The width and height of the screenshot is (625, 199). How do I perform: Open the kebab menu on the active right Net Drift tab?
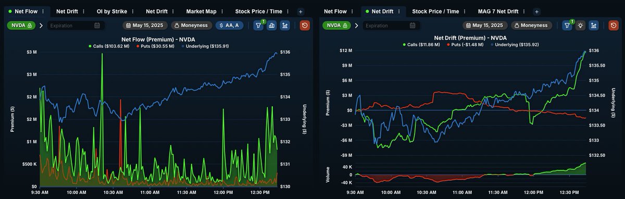point(398,11)
